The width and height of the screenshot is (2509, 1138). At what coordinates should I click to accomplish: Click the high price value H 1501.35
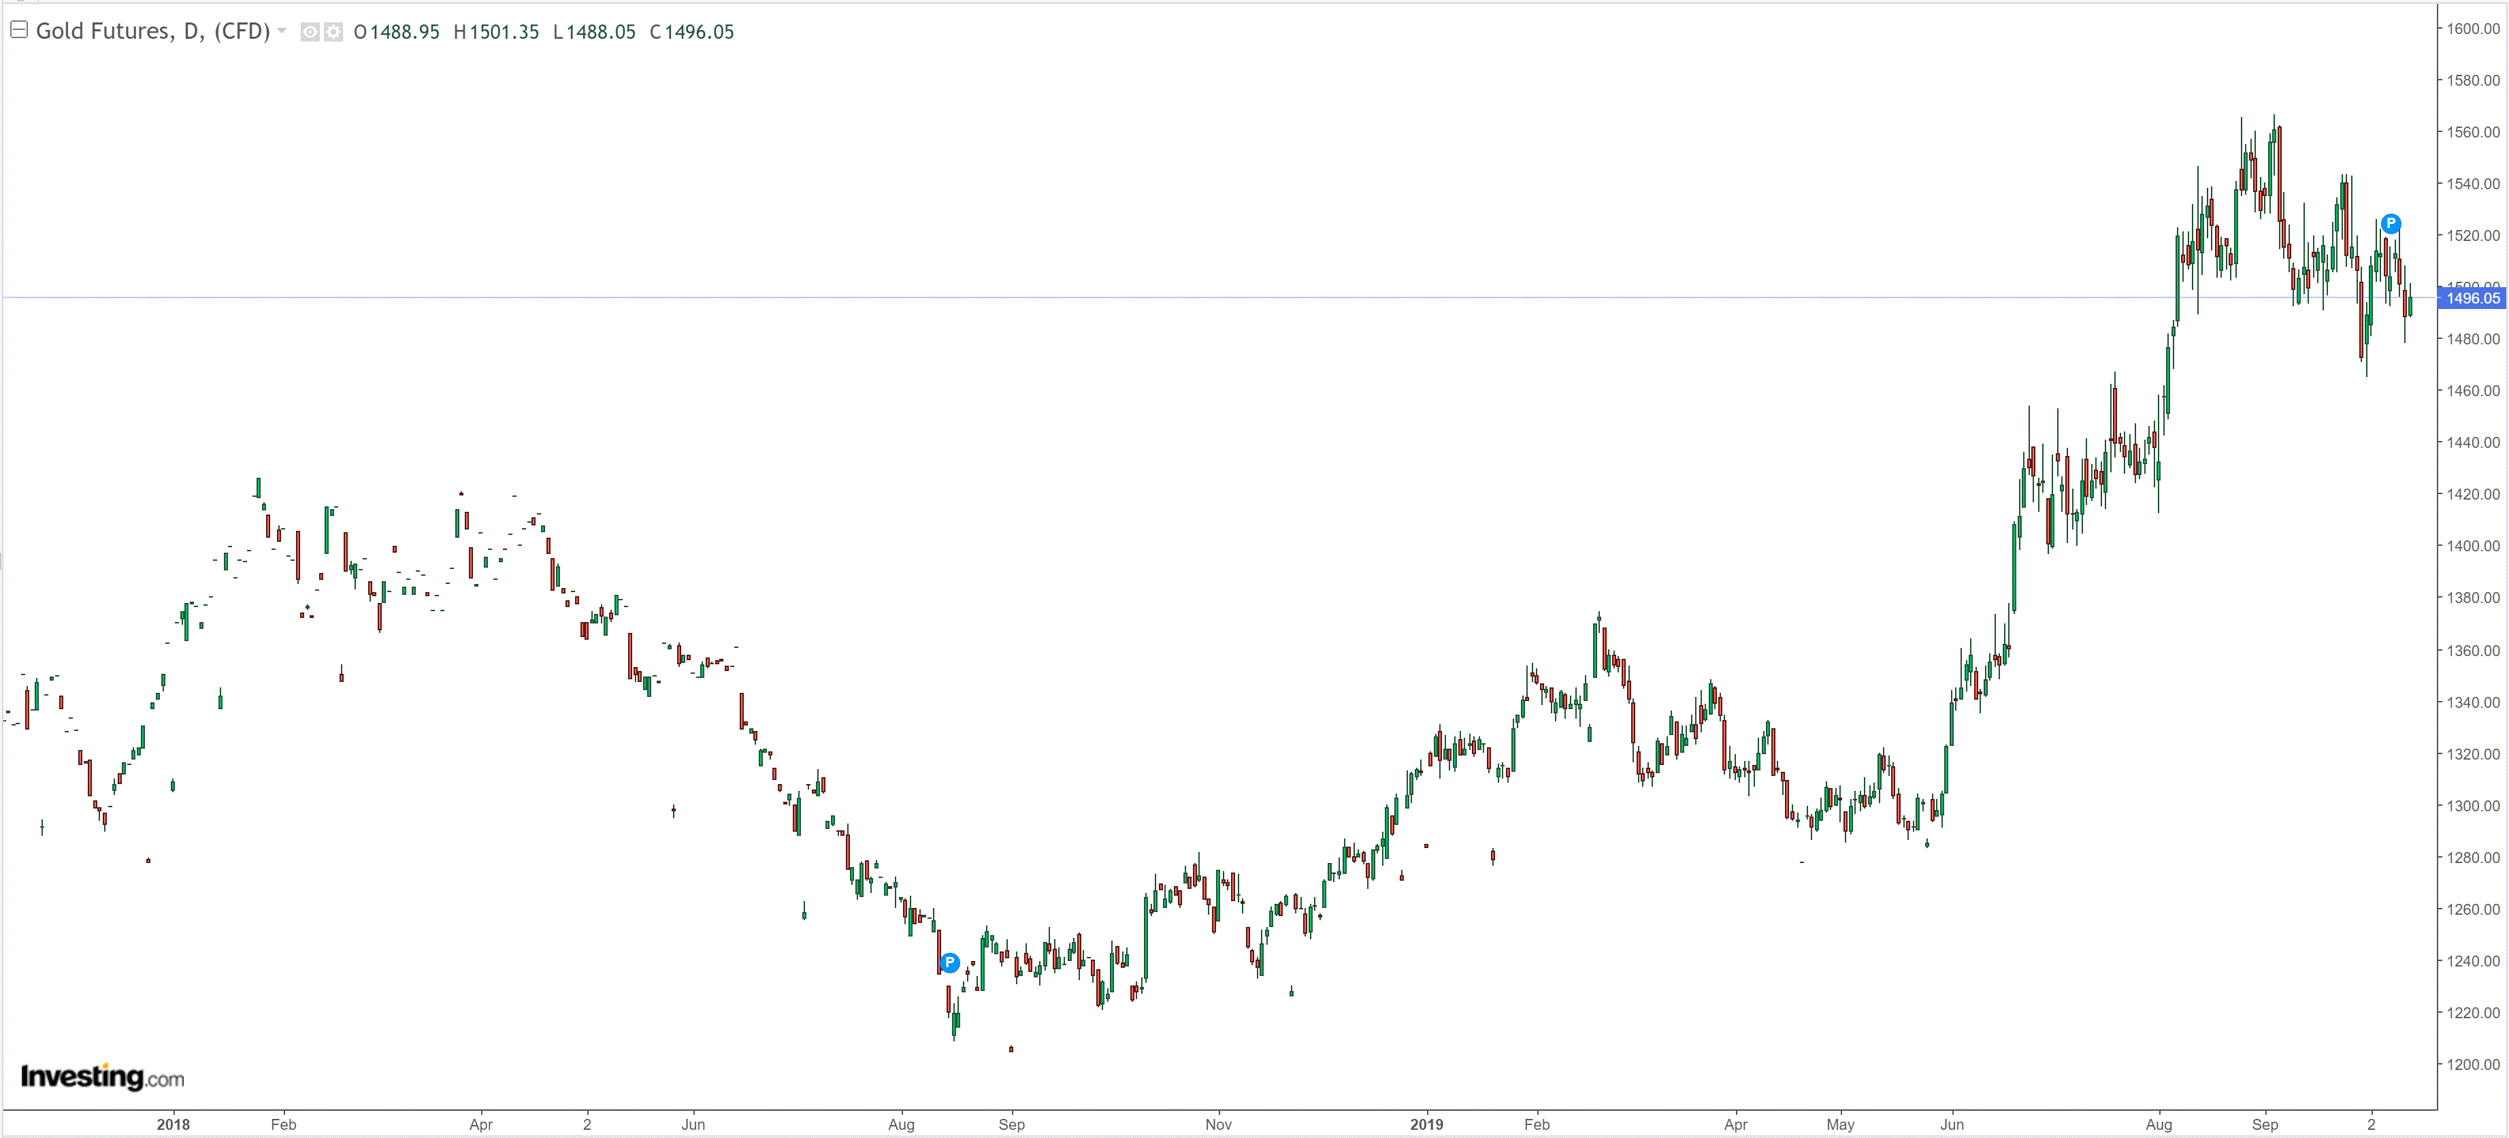pyautogui.click(x=496, y=32)
